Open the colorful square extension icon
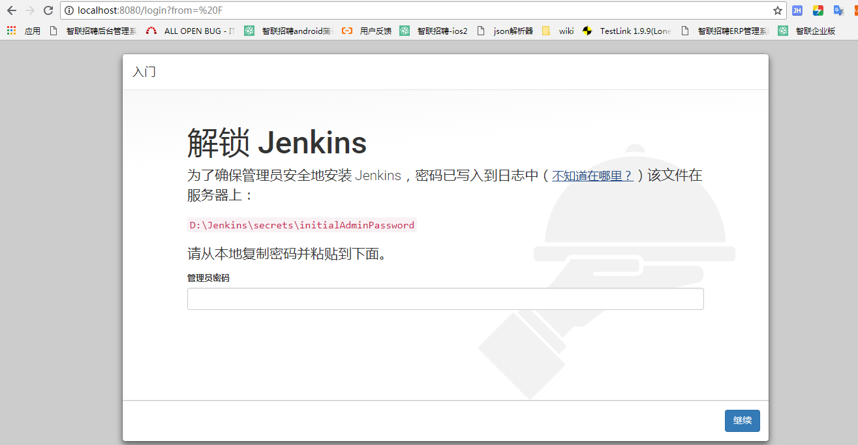Viewport: 858px width, 445px height. [818, 10]
